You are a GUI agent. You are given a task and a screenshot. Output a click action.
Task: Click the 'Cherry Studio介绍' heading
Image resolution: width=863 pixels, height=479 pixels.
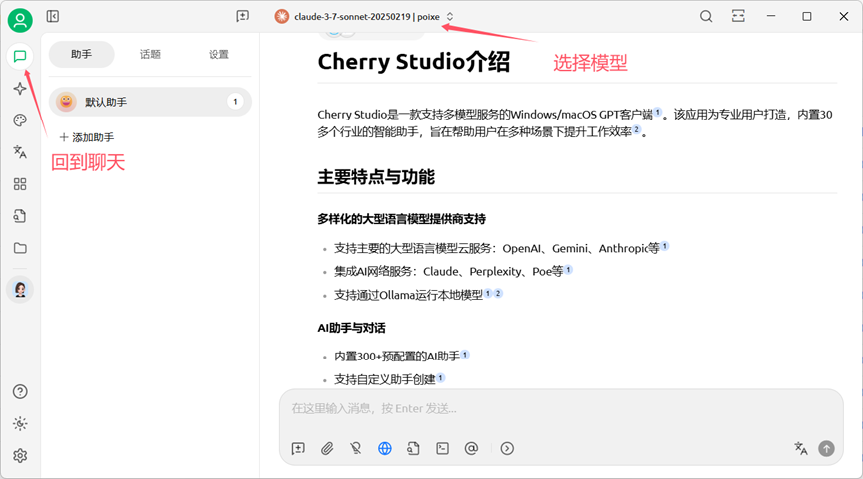point(414,62)
